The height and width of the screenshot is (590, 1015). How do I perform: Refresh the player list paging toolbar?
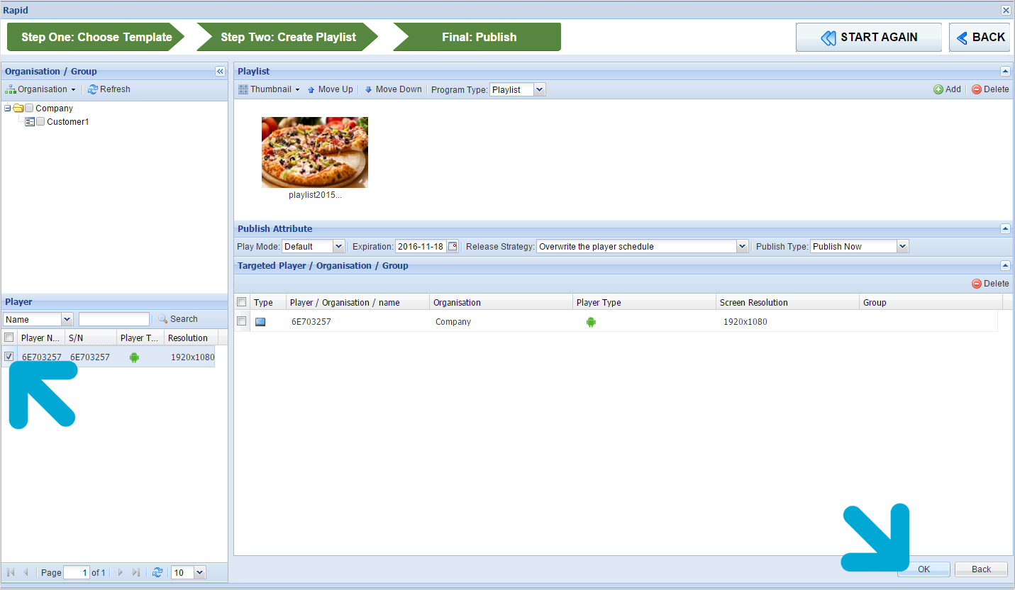[157, 572]
